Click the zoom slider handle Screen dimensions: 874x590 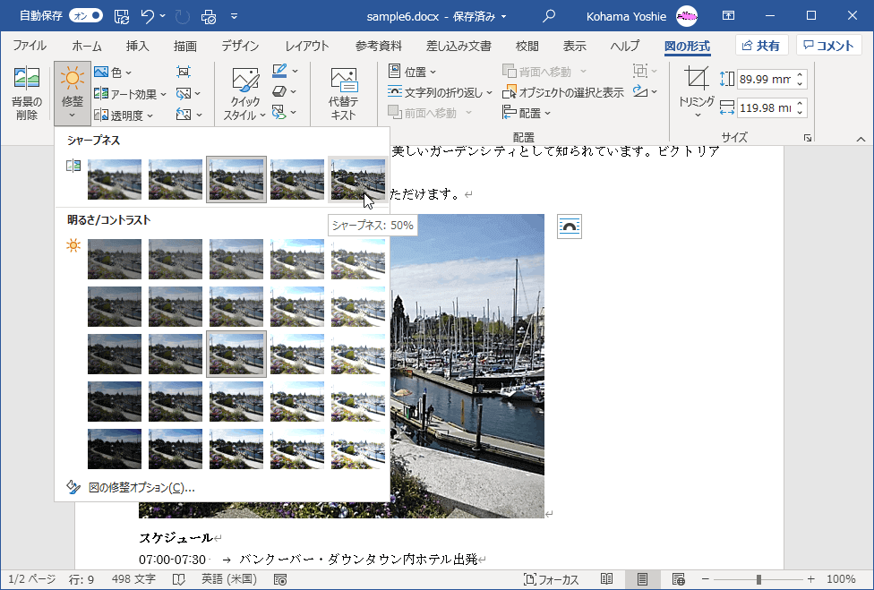tap(758, 579)
